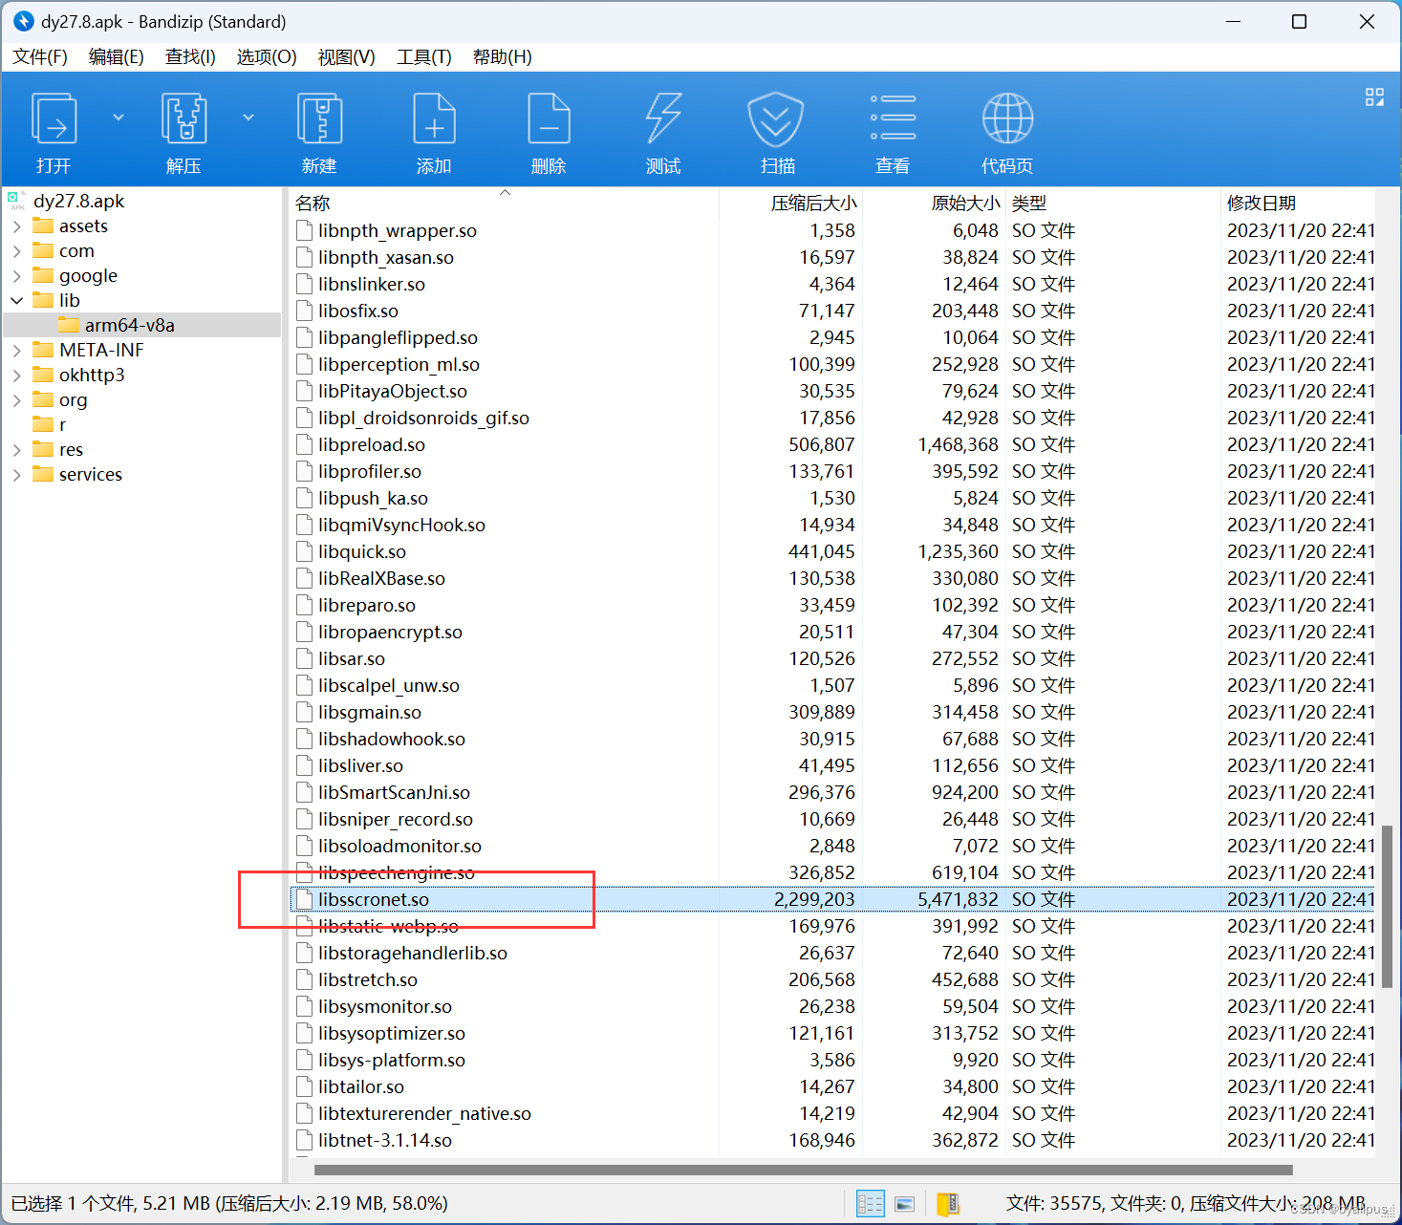The width and height of the screenshot is (1402, 1225).
Task: Open the File (文件) menu
Action: tap(40, 57)
